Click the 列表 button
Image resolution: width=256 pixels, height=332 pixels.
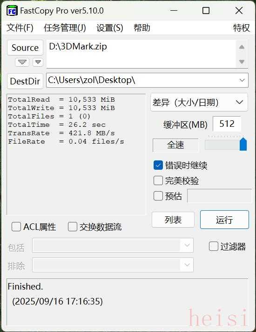pos(173,220)
